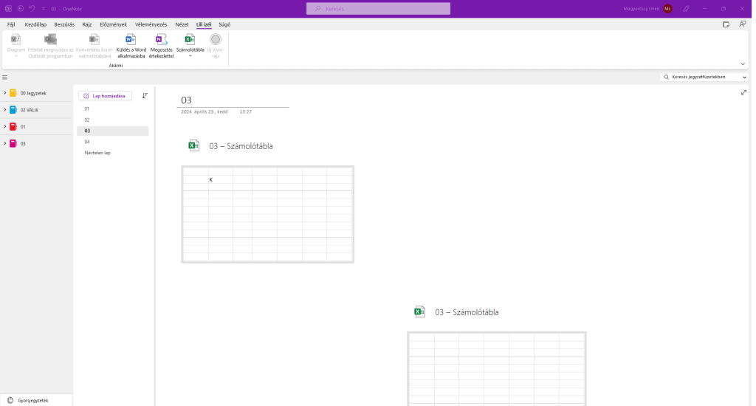Screen dimensions: 756x406
Task: Click the undo arrow in title bar
Action: point(32,8)
